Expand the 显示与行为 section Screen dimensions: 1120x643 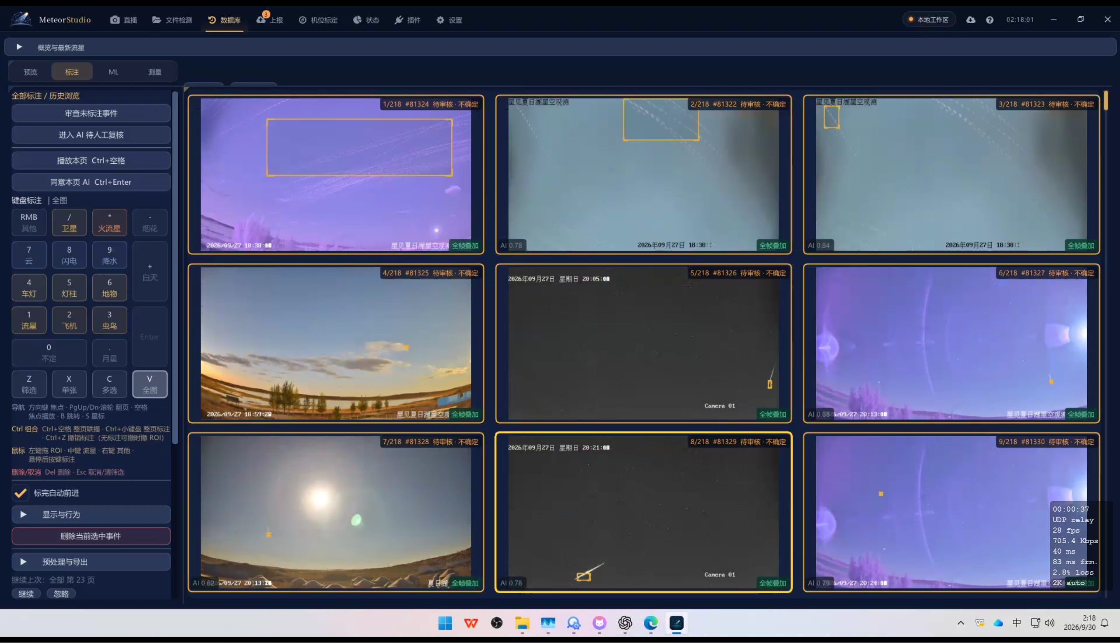pos(91,514)
